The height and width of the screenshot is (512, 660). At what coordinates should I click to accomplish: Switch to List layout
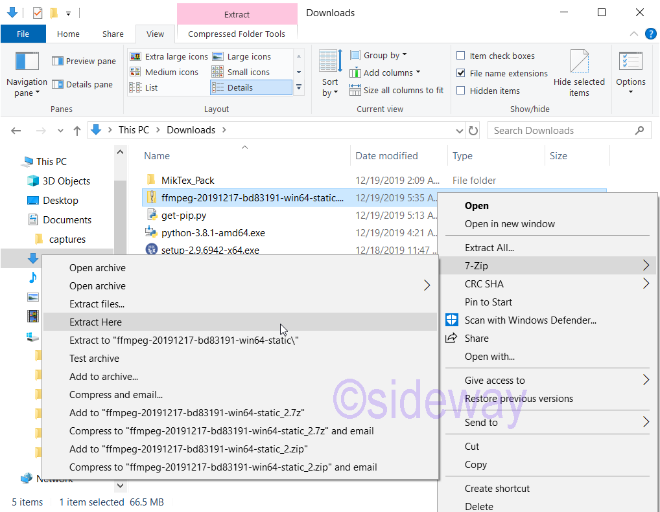(x=143, y=87)
